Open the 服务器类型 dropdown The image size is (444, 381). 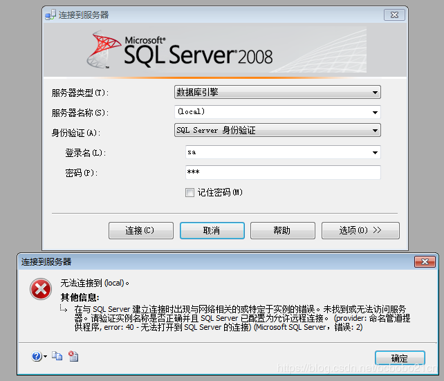tap(277, 92)
